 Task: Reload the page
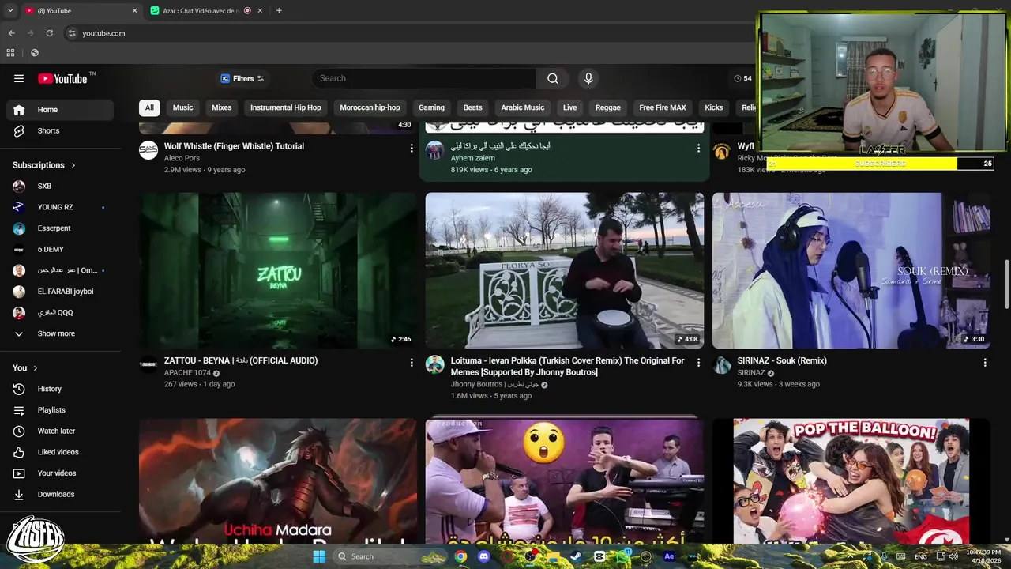click(x=49, y=33)
